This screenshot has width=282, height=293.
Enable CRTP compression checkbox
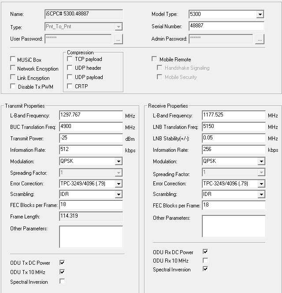click(x=70, y=86)
